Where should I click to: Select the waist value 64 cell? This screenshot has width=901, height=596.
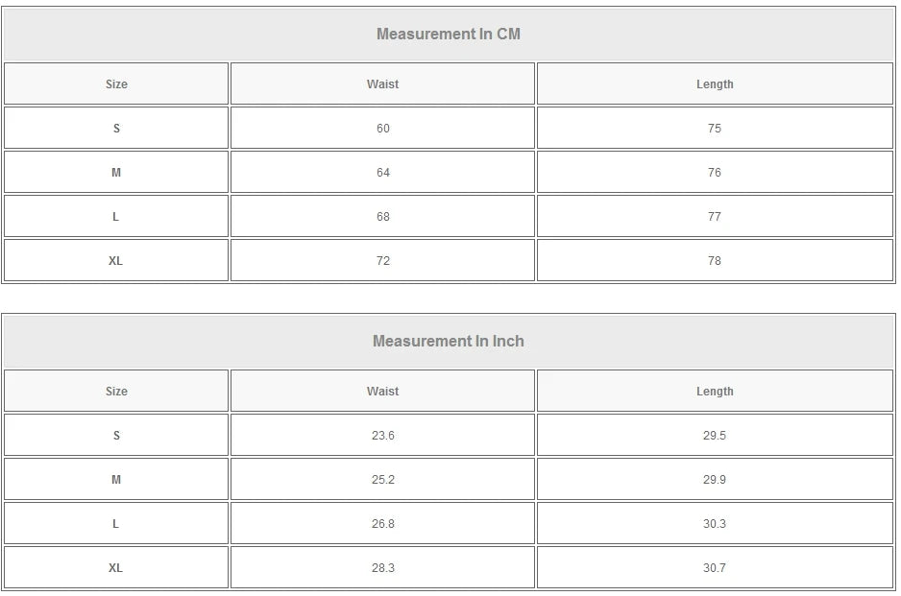coord(382,173)
